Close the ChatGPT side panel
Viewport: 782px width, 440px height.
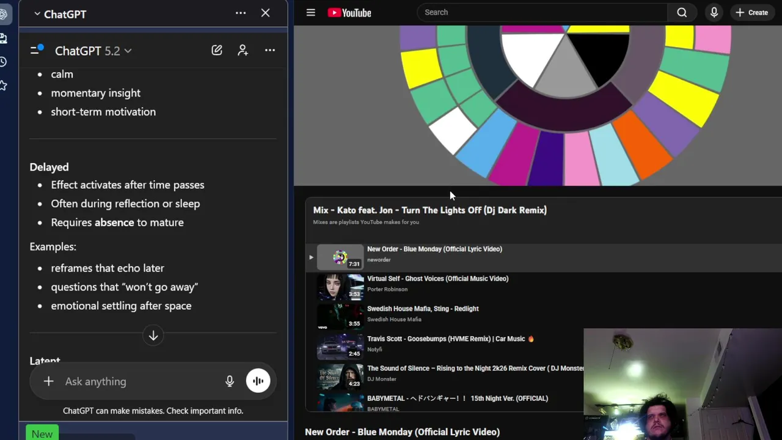point(265,13)
